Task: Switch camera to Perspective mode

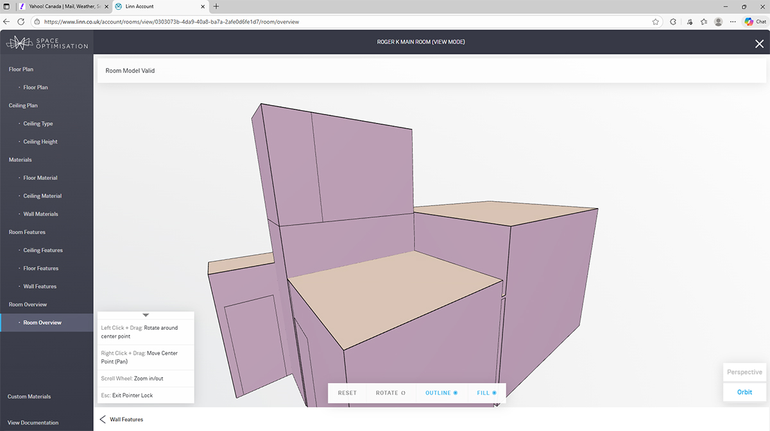Action: pyautogui.click(x=744, y=372)
